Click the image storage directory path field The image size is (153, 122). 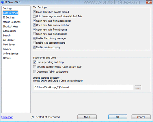tap(83, 87)
